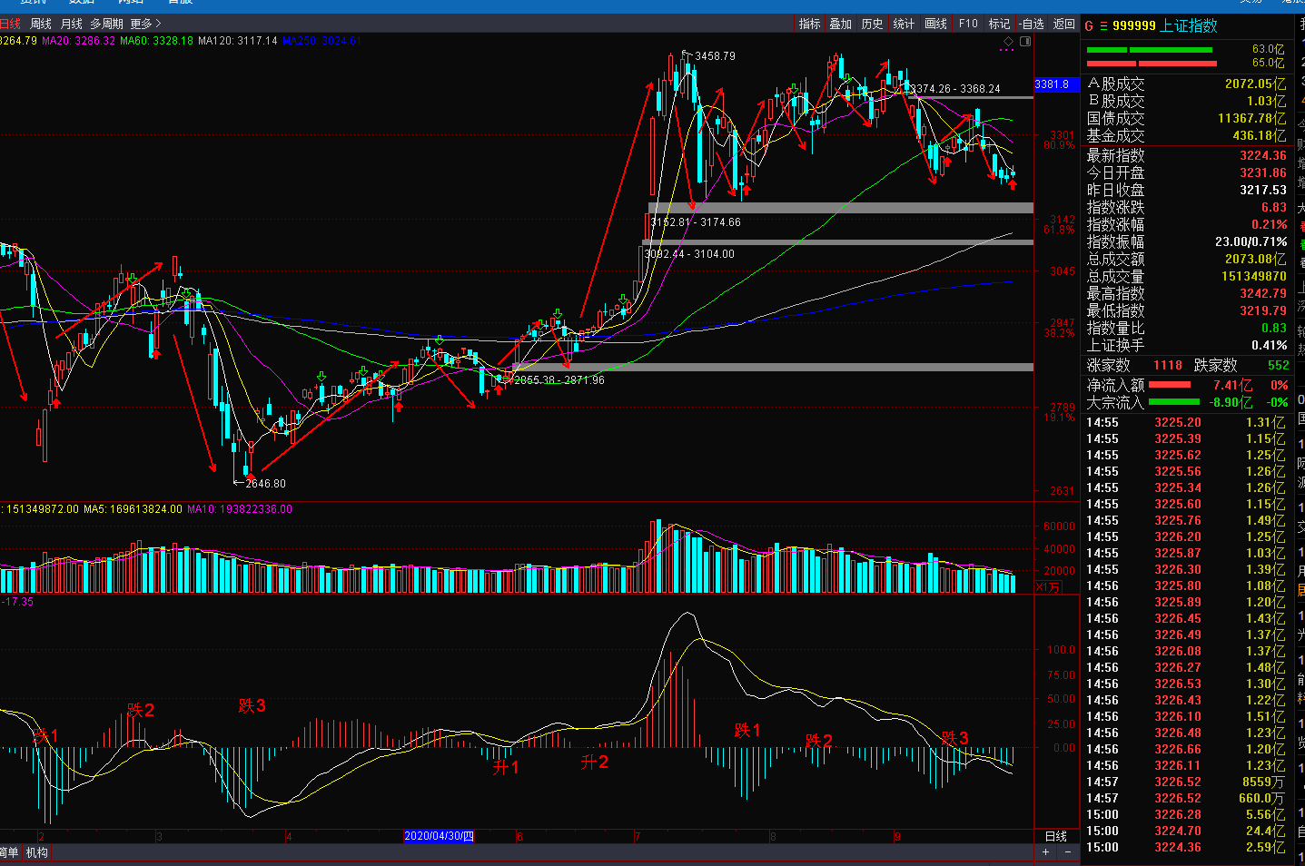Open the 指标 indicator button
This screenshot has height=866, width=1305.
click(x=809, y=24)
